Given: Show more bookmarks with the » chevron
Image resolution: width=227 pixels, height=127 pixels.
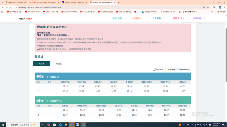Looking at the screenshot, I should [212, 12].
